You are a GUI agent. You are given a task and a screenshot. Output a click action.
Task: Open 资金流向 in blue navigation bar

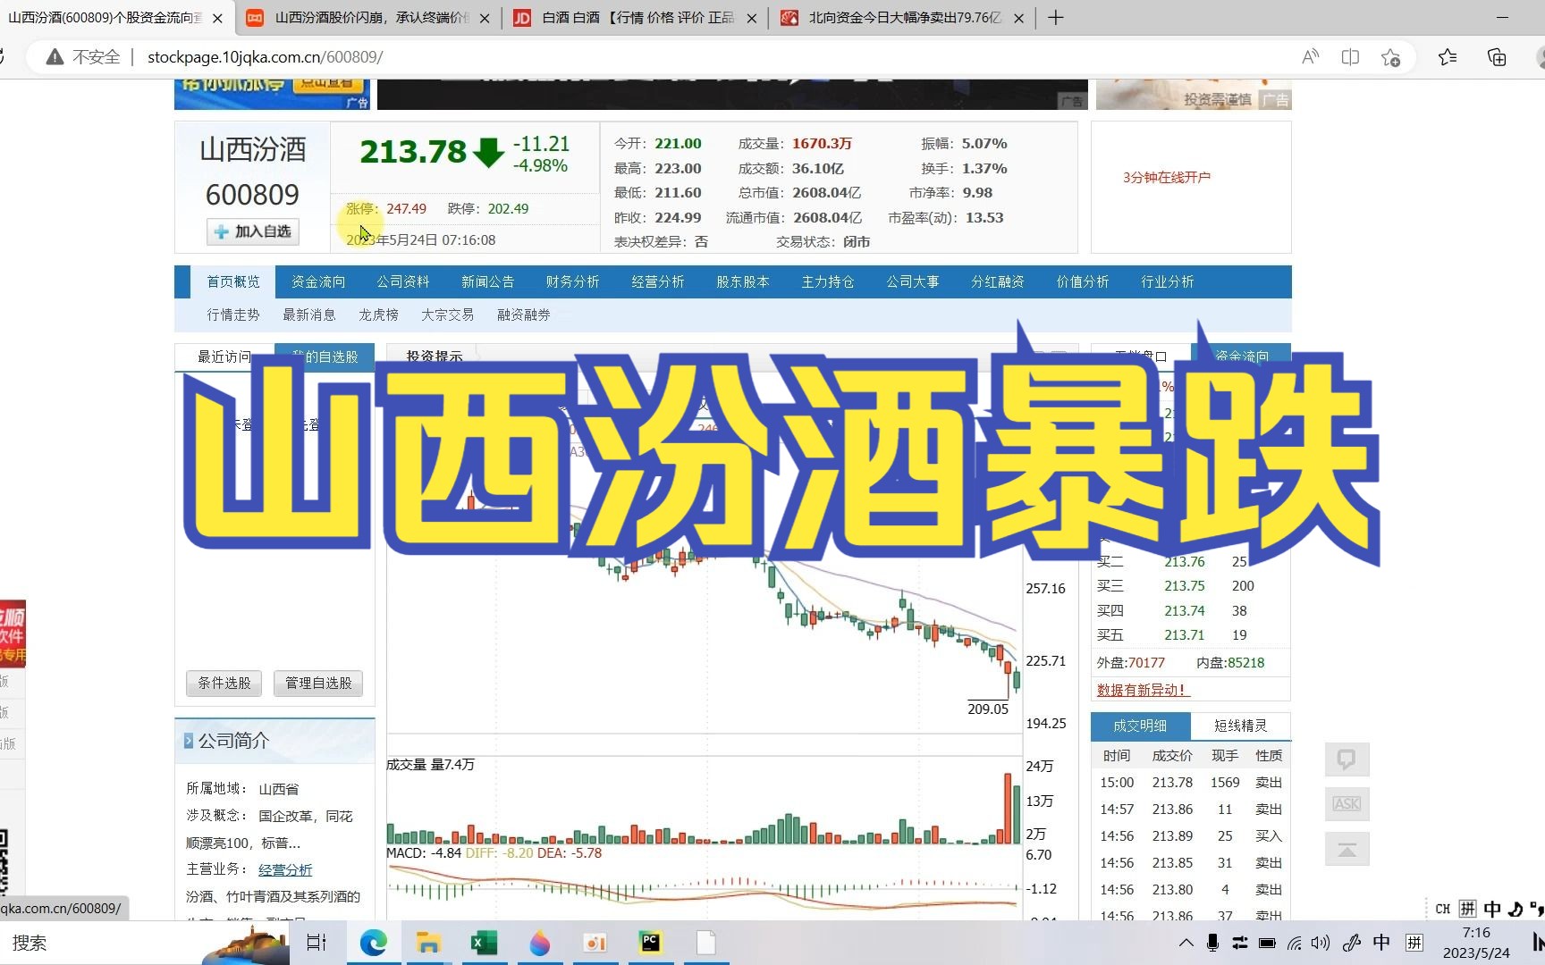click(x=318, y=281)
